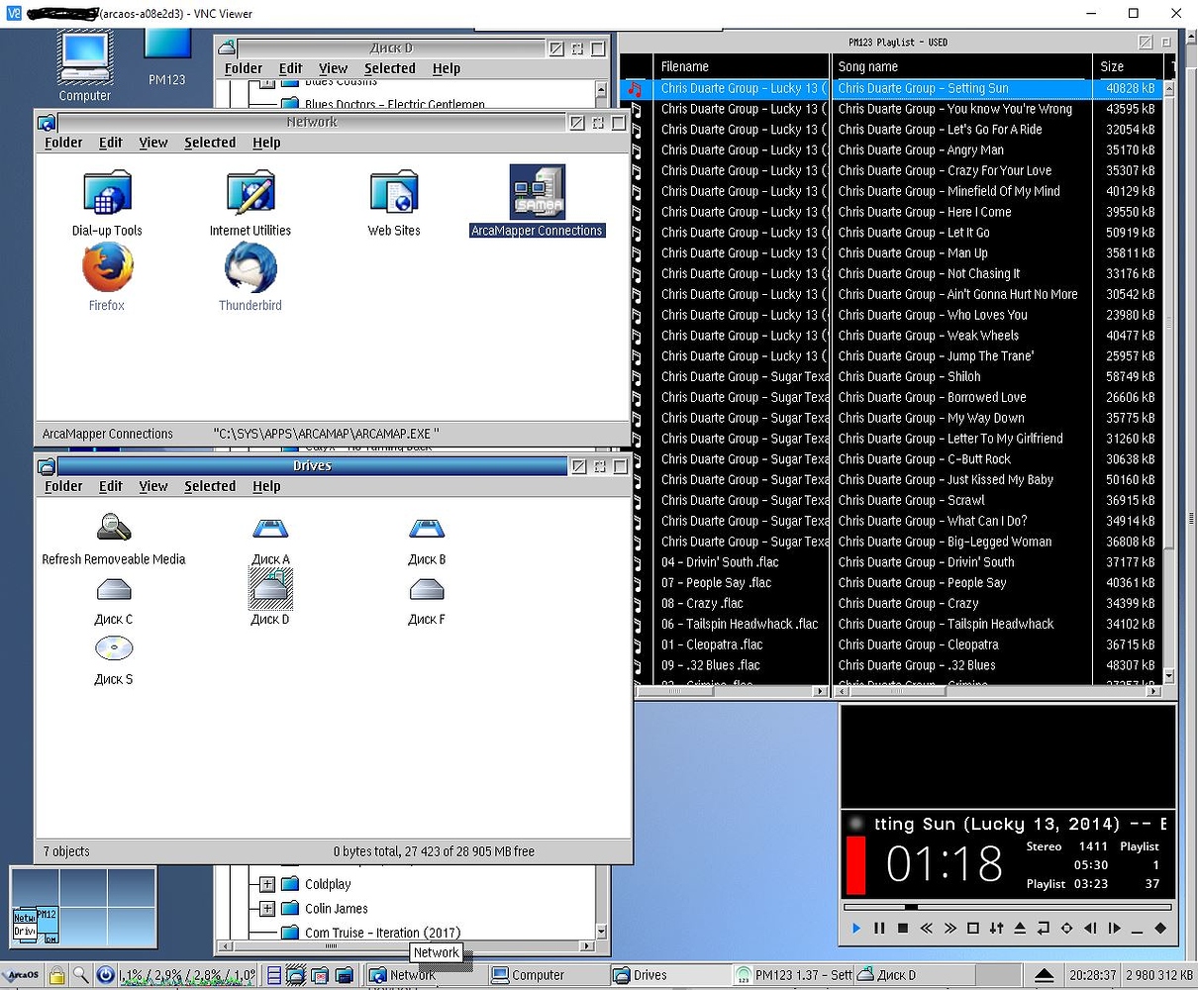1198x990 pixels.
Task: Toggle pause in the PM123 player
Action: (x=879, y=929)
